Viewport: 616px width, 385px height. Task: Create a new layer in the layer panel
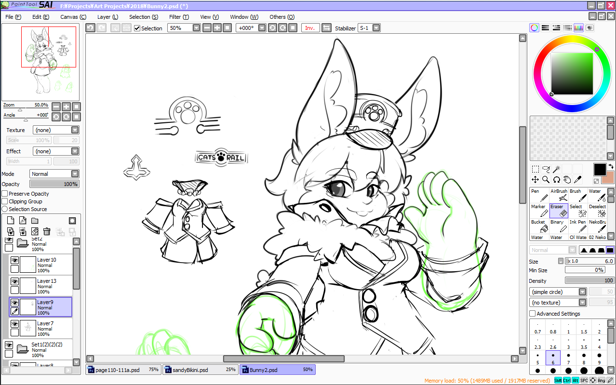[11, 221]
